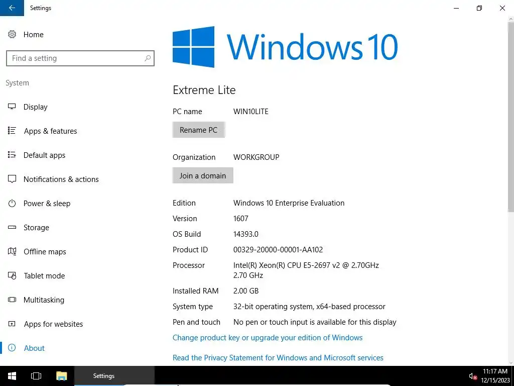Click the About info icon
The height and width of the screenshot is (386, 514).
click(x=12, y=348)
